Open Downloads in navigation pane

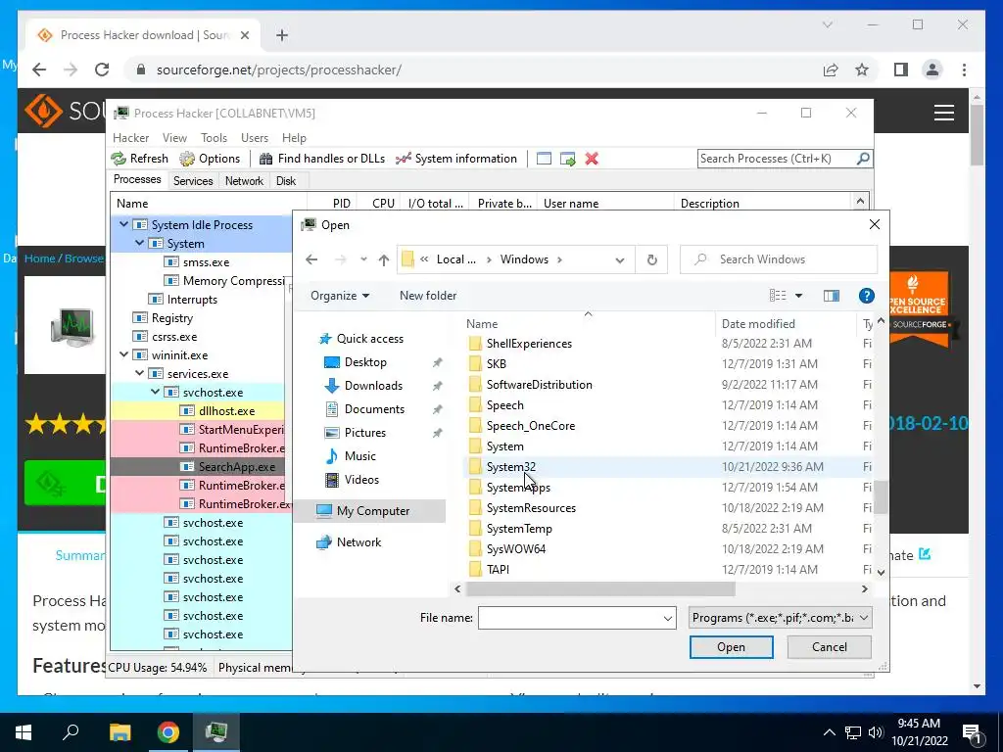click(x=373, y=386)
